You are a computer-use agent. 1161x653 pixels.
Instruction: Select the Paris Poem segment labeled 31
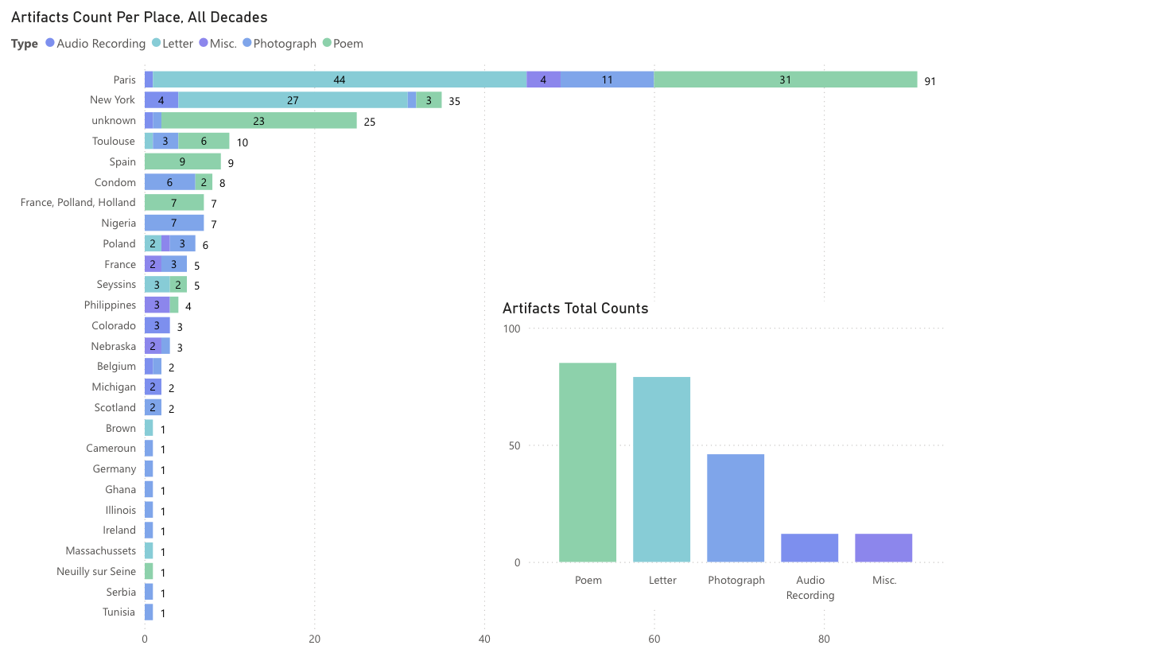[x=785, y=80]
